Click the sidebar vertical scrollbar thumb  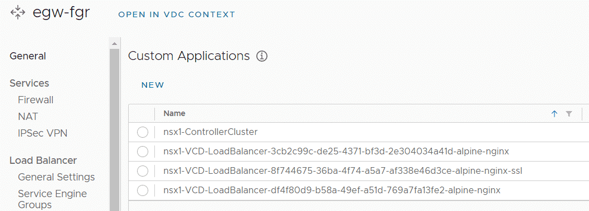point(115,129)
